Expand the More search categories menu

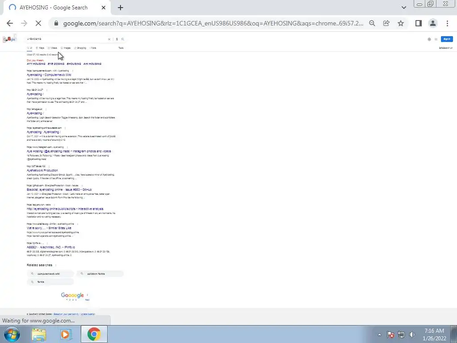pos(93,48)
